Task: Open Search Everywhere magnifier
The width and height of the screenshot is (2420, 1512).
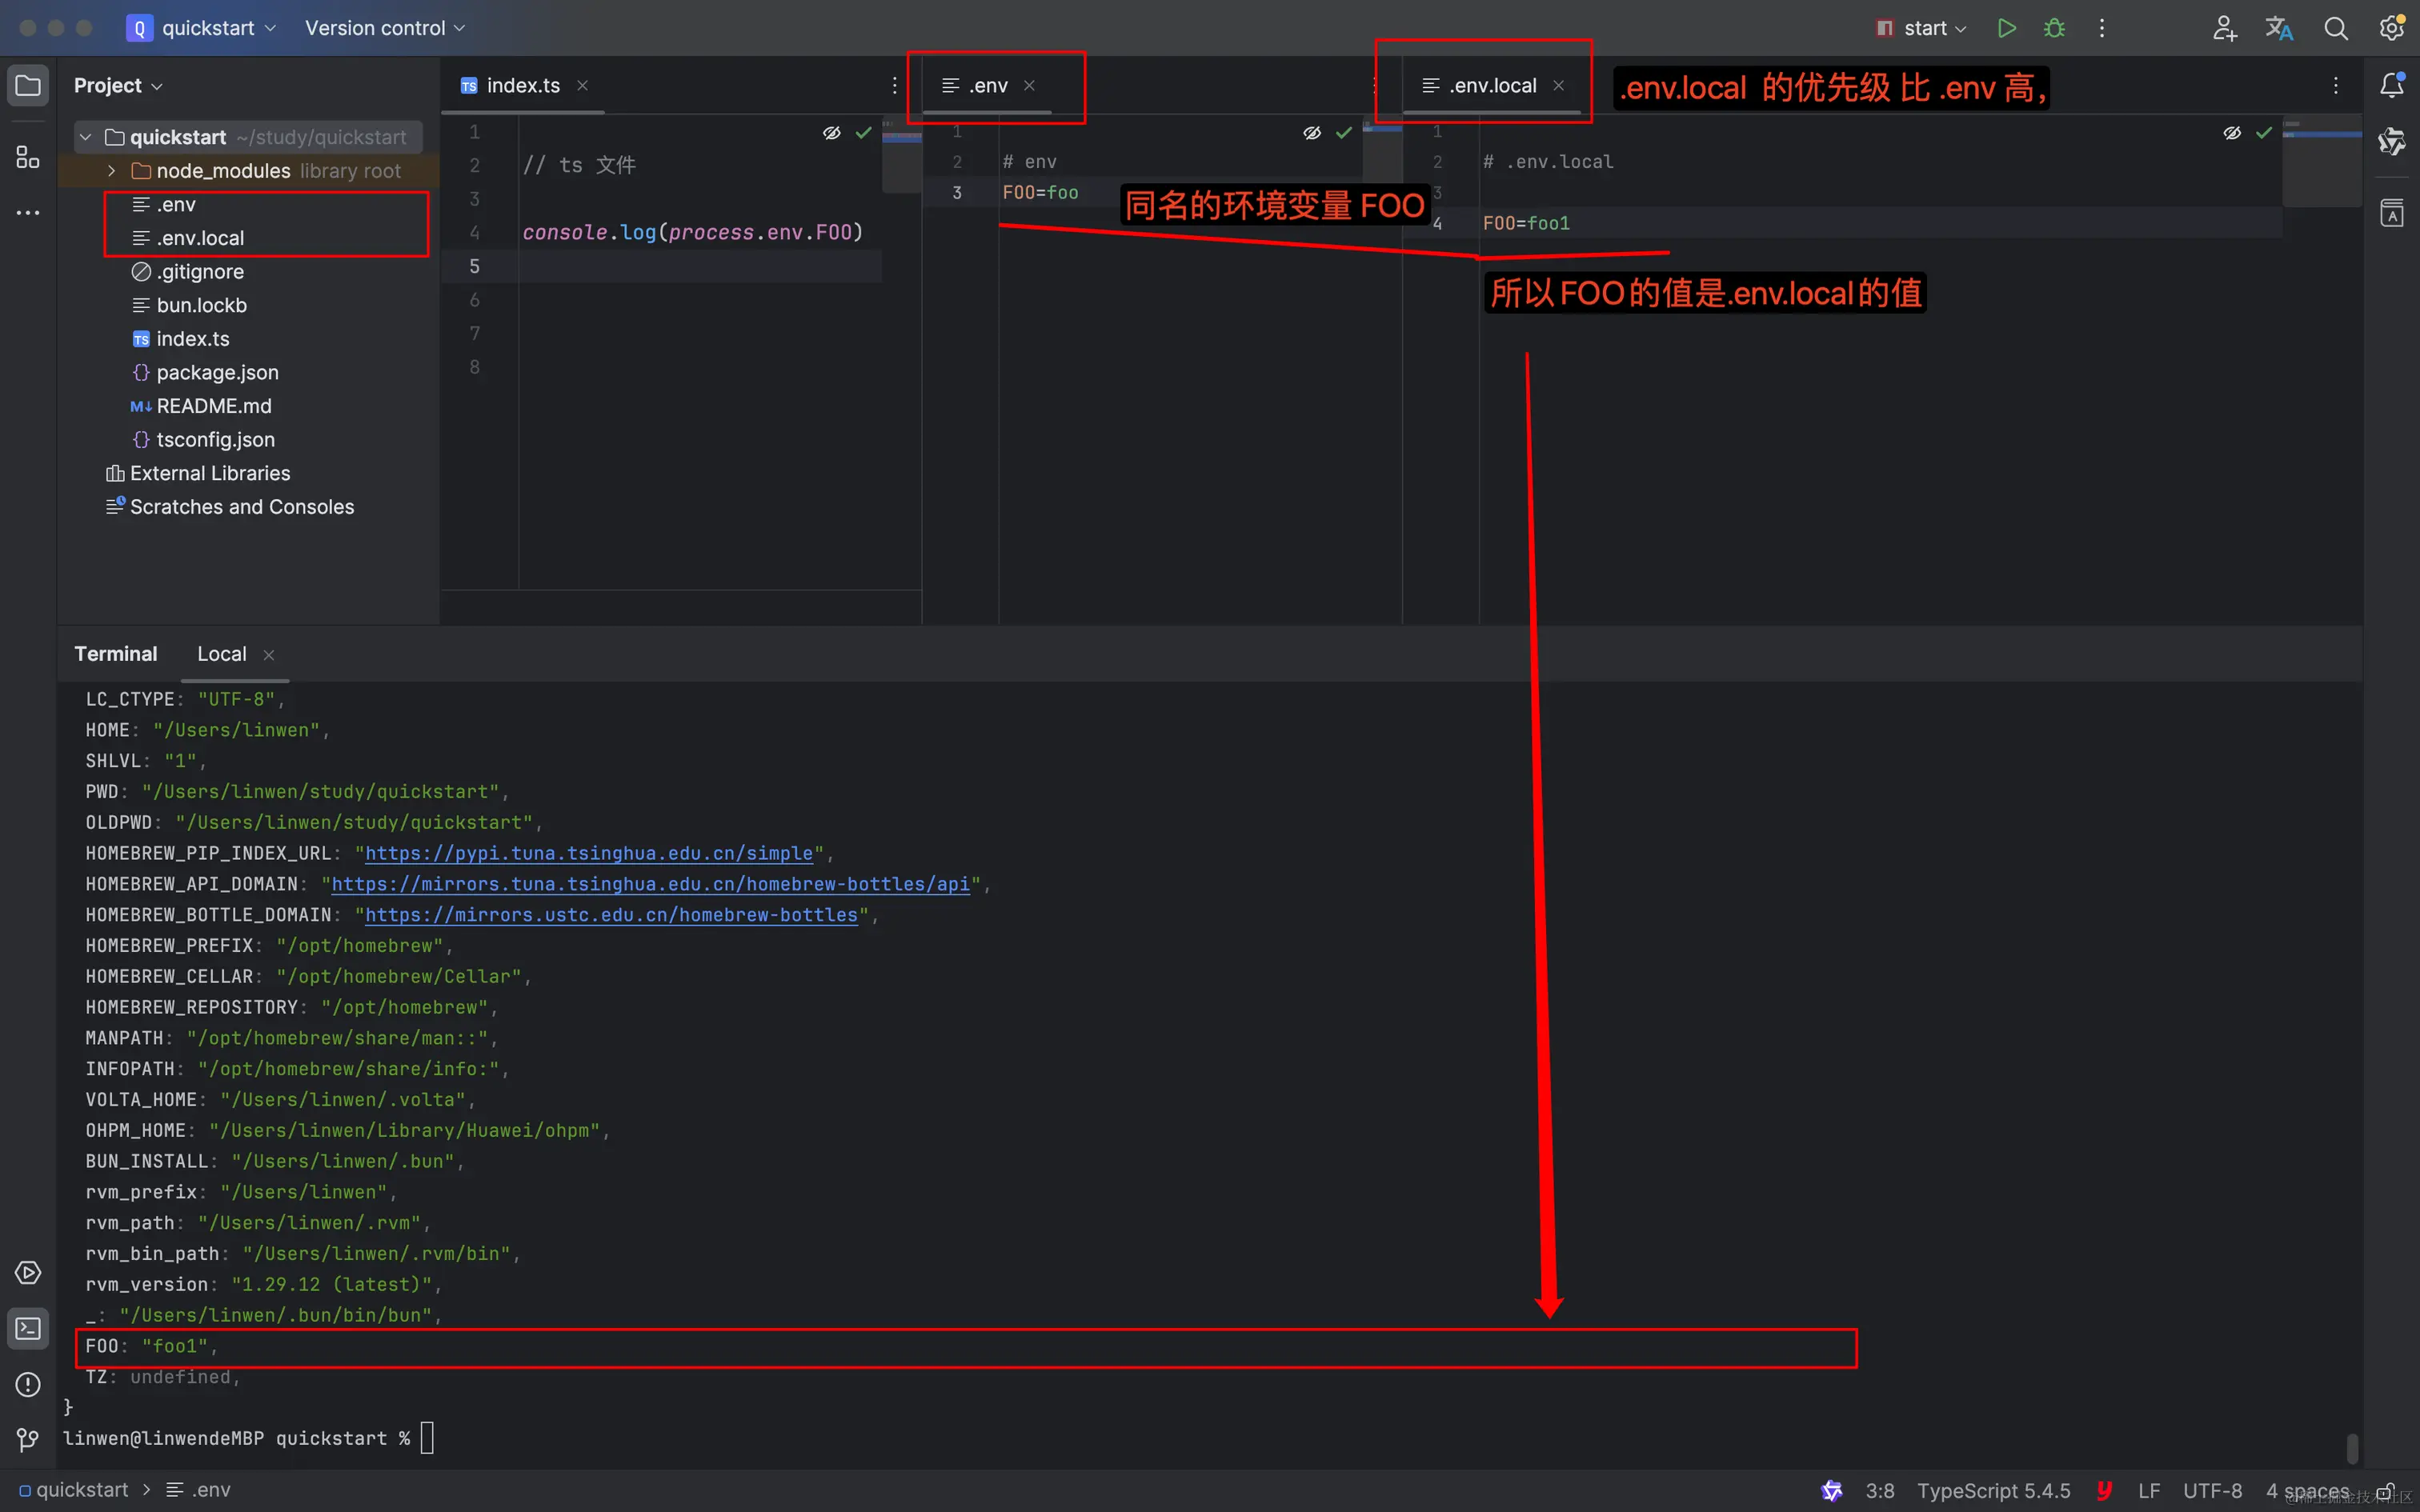Action: click(x=2335, y=28)
